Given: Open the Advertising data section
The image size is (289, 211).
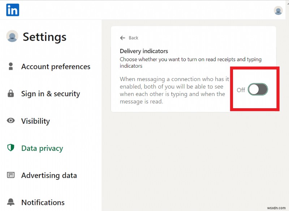Looking at the screenshot, I should [x=49, y=176].
